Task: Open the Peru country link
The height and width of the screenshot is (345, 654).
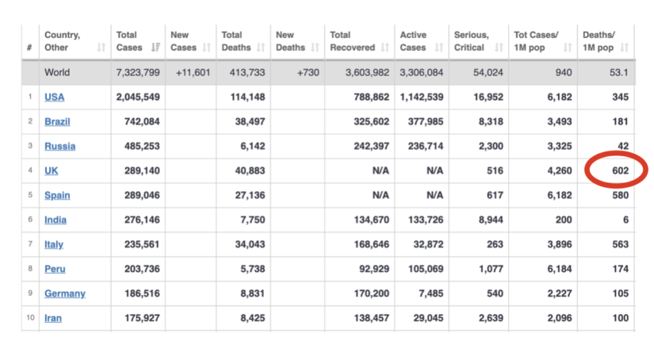Action: point(55,269)
